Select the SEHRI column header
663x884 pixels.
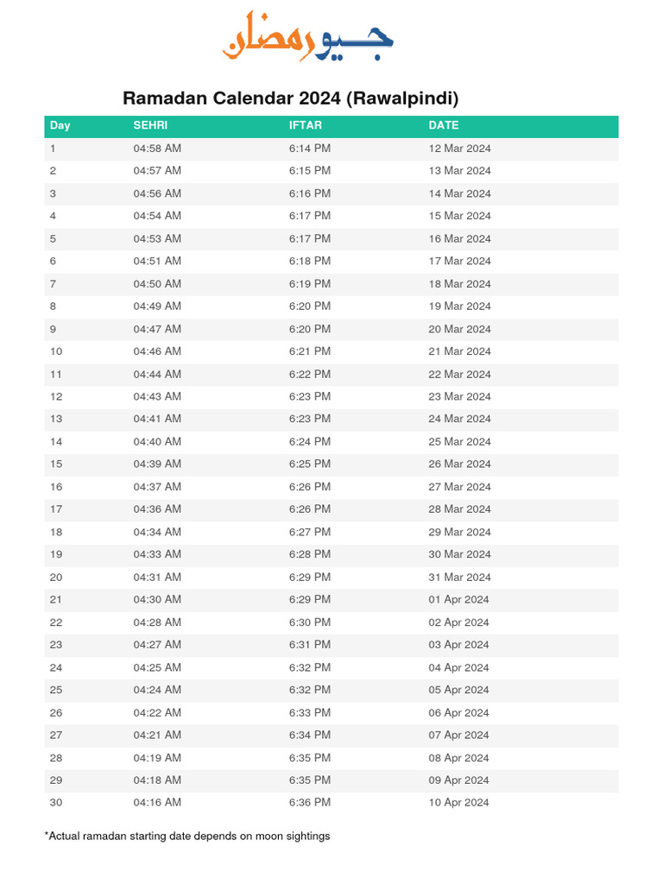[x=150, y=125]
